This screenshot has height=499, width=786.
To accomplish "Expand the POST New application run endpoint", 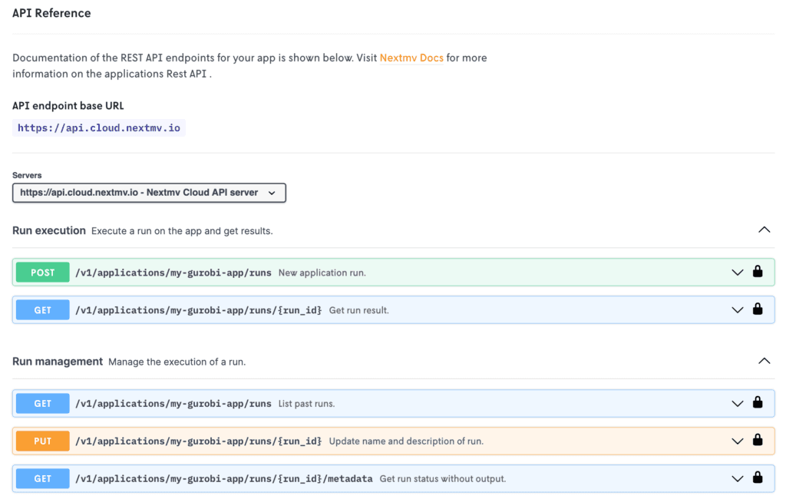I will (737, 273).
